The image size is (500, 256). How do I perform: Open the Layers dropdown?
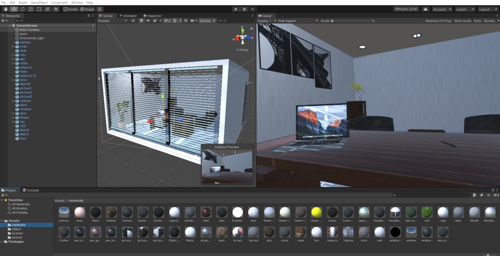tap(465, 9)
